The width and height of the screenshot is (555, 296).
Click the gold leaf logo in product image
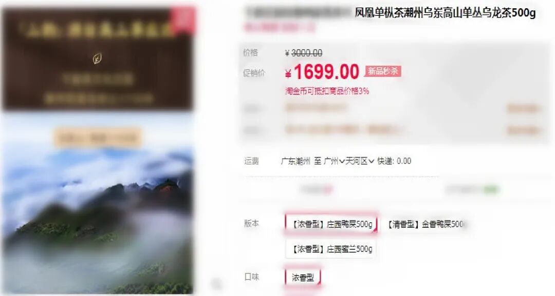pos(97,58)
